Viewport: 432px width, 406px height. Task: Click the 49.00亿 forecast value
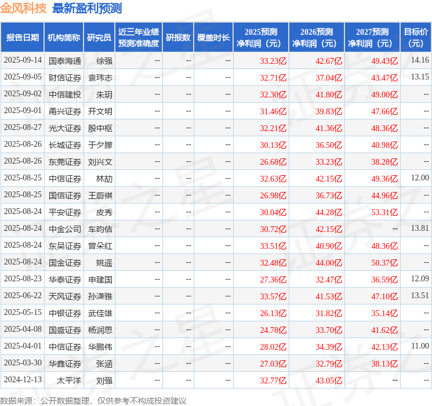pyautogui.click(x=384, y=95)
